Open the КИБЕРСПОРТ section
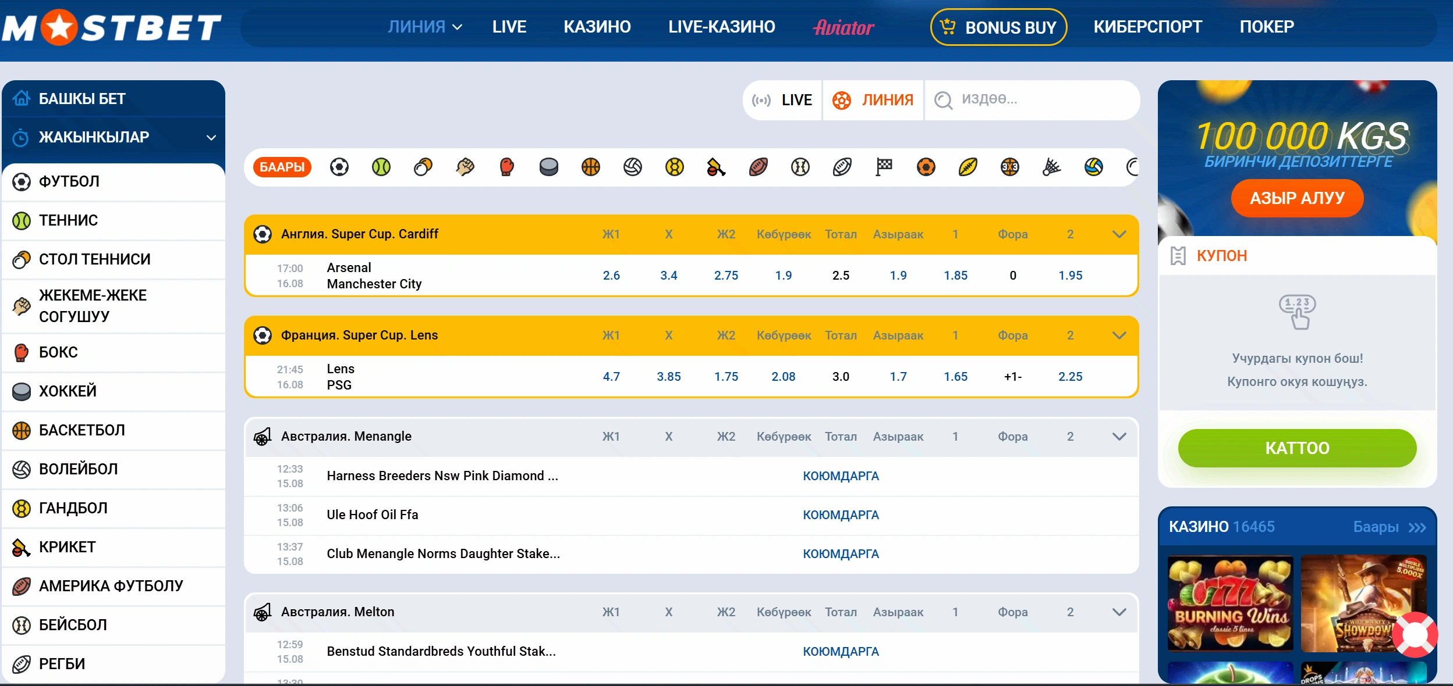The height and width of the screenshot is (686, 1453). [x=1147, y=27]
